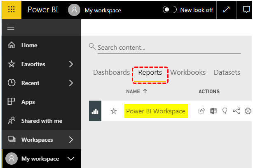
Task: Click the Power BI logo text
Action: [43, 10]
